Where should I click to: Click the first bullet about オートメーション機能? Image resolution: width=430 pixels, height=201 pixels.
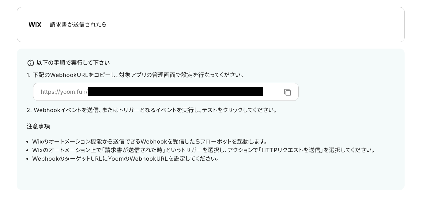150,141
